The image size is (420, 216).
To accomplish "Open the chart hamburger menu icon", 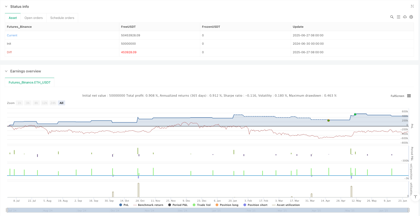I will [409, 96].
